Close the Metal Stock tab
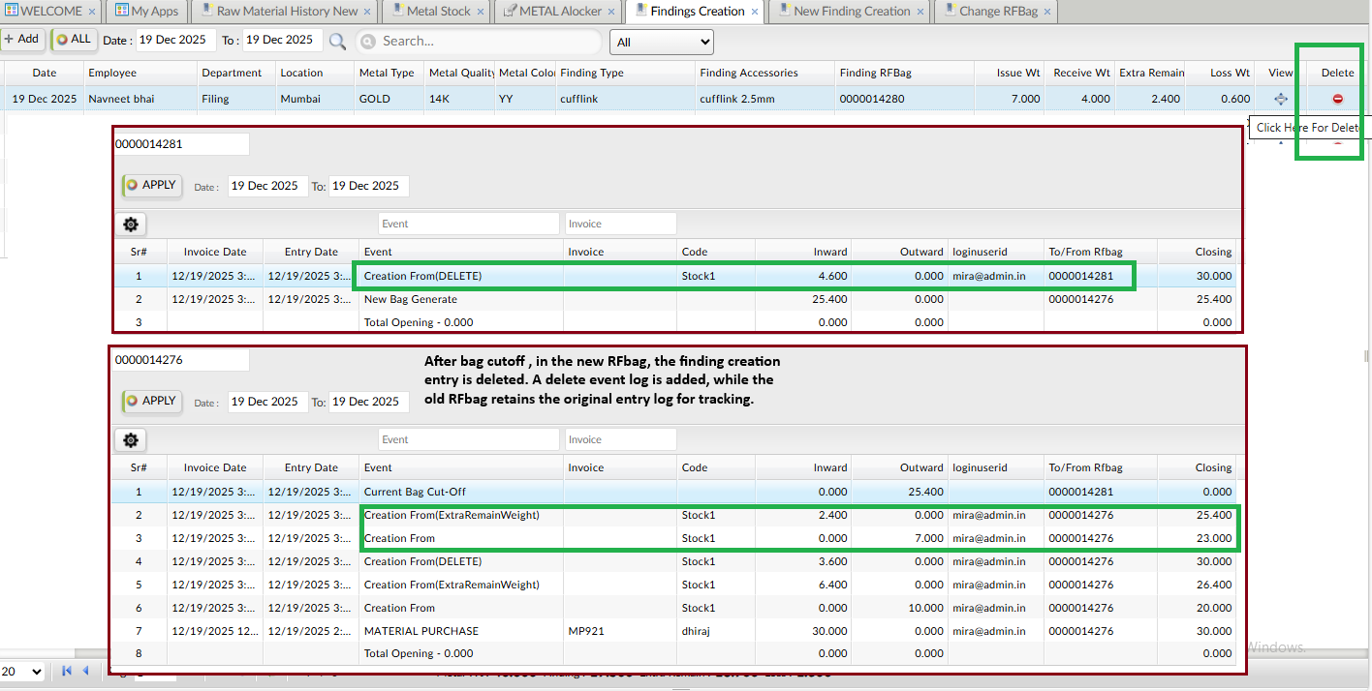 pos(482,12)
